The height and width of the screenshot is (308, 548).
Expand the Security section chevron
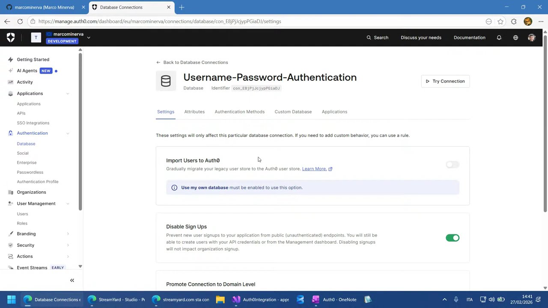click(68, 245)
